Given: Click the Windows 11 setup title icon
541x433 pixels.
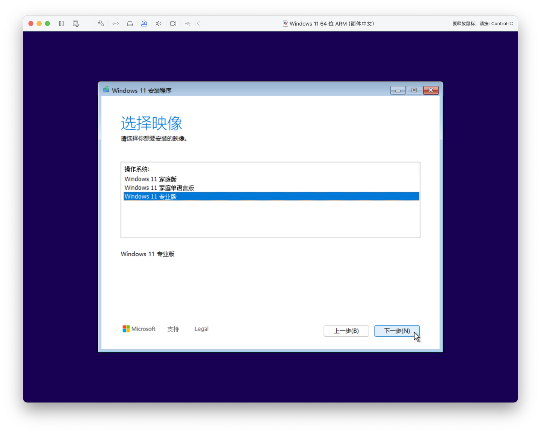Looking at the screenshot, I should [106, 90].
